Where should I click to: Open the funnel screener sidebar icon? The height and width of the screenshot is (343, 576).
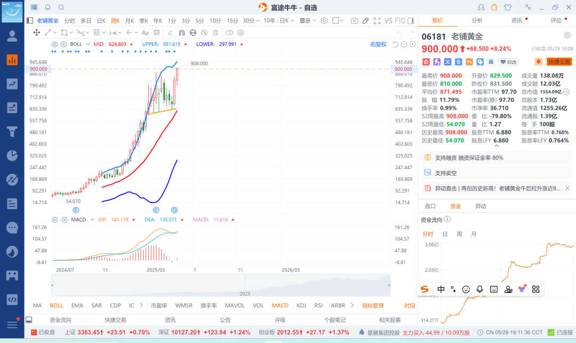point(12,131)
